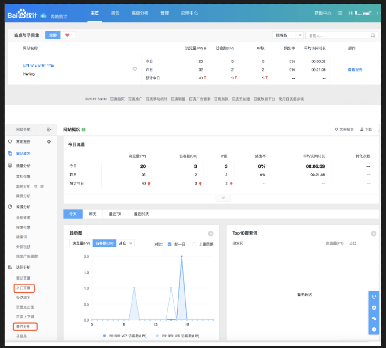Open 管理 top navigation tab
This screenshot has height=348, width=386.
(x=165, y=13)
